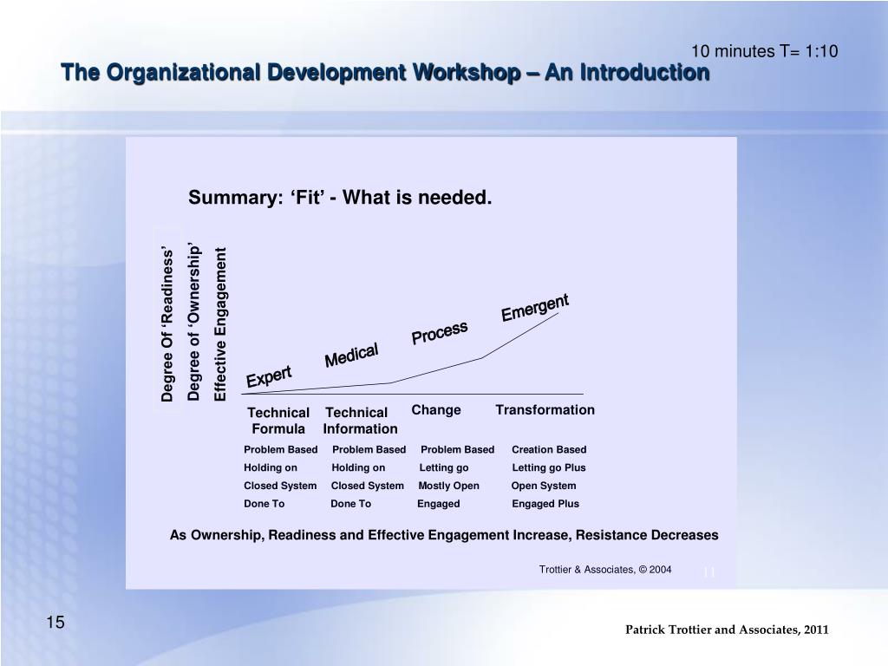Viewport: 888px width, 666px height.
Task: Select the 'Medical' label on the curve
Action: click(351, 355)
